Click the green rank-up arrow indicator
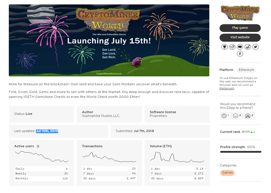271x193 pixels. click(252, 132)
